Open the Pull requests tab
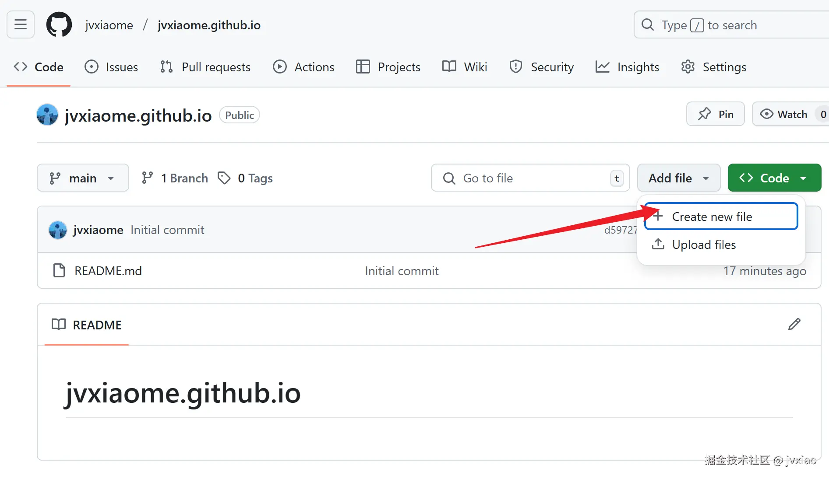This screenshot has width=829, height=479. pyautogui.click(x=205, y=67)
